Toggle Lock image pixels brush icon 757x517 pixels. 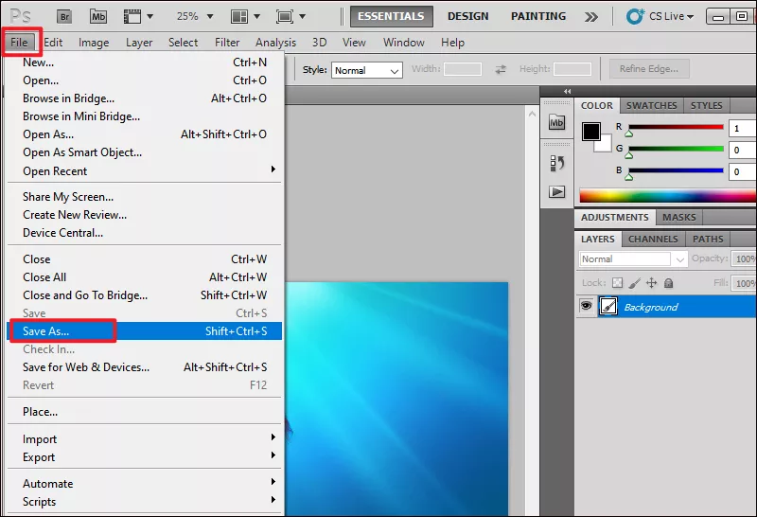pyautogui.click(x=634, y=283)
